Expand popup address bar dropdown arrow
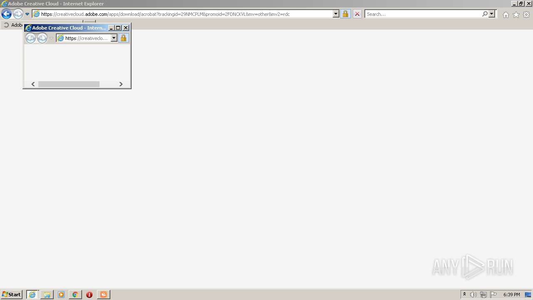Screen dimensions: 533x300 click(x=114, y=38)
